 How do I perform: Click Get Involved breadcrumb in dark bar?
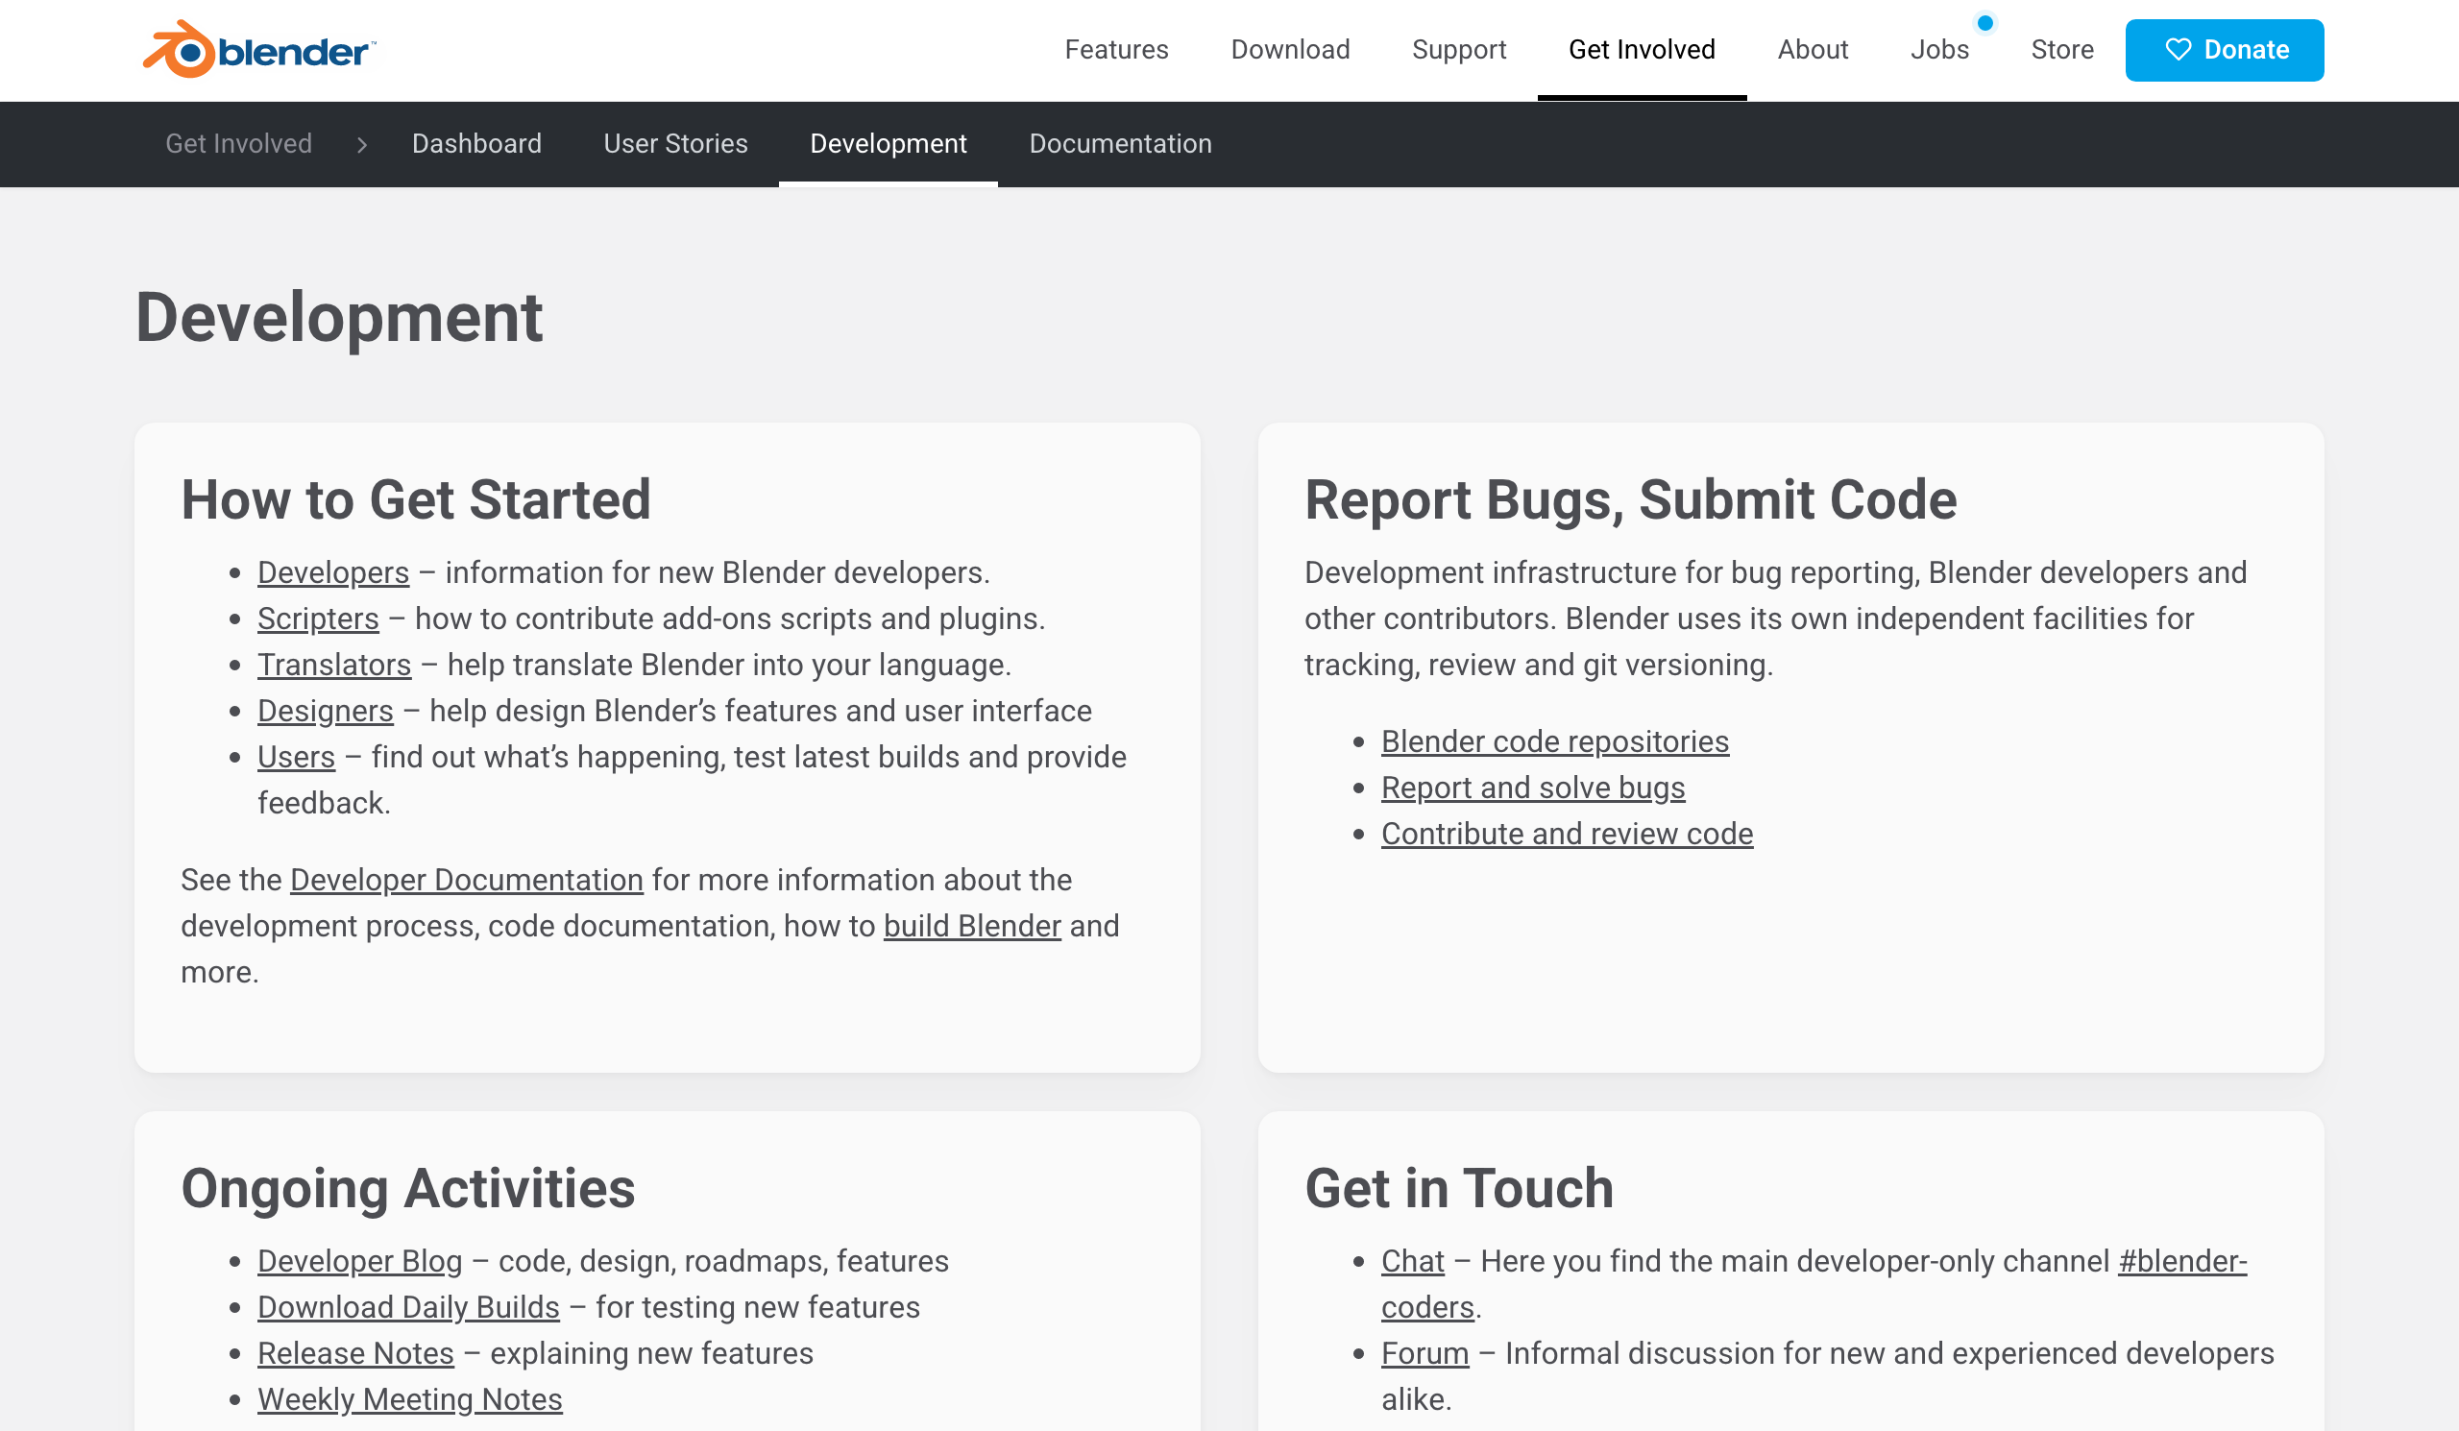(x=239, y=143)
